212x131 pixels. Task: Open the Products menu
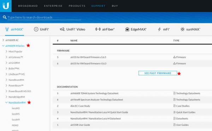(77, 6)
